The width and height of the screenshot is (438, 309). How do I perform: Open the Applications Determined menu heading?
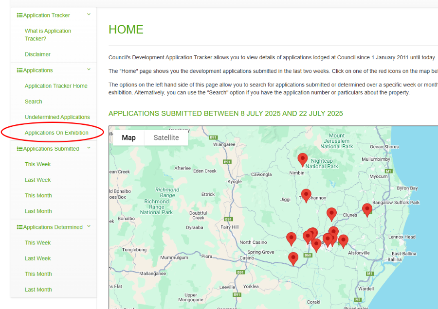[x=53, y=227]
